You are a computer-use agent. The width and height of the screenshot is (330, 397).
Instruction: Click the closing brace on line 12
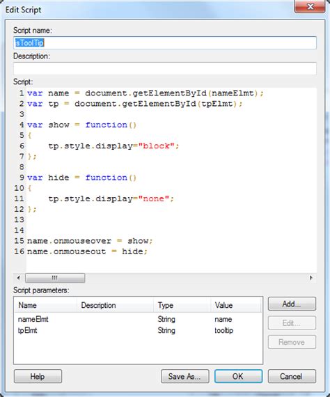pos(30,209)
